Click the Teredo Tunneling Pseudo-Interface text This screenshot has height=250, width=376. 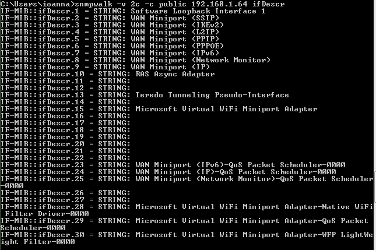coord(212,95)
